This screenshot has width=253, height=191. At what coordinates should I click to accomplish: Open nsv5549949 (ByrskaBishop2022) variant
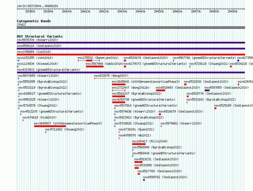[x=157, y=147]
